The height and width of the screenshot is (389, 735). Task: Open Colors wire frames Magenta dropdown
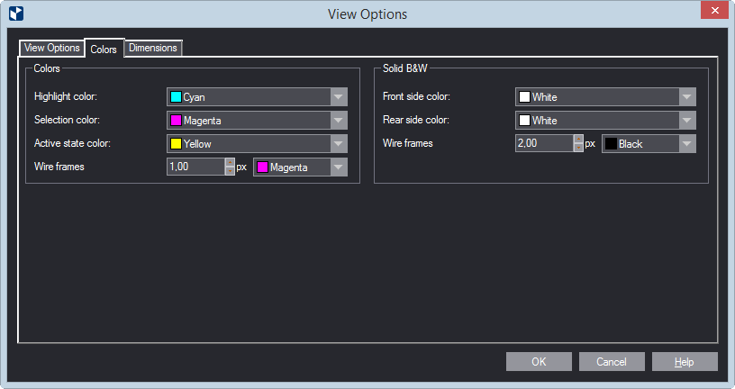(339, 167)
